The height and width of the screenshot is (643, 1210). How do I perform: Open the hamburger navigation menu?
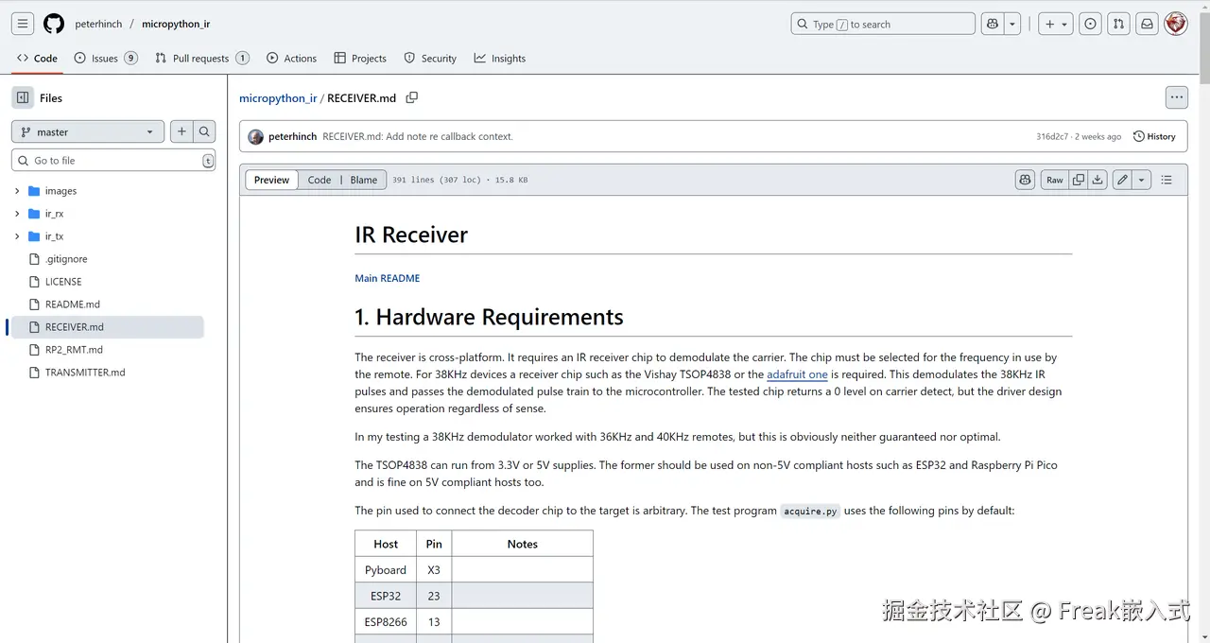(x=23, y=24)
